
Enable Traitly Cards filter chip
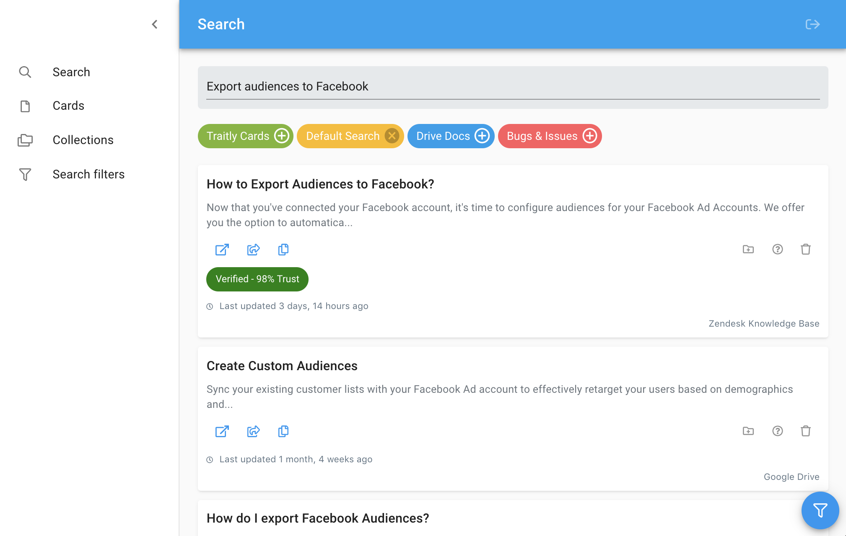(x=282, y=136)
